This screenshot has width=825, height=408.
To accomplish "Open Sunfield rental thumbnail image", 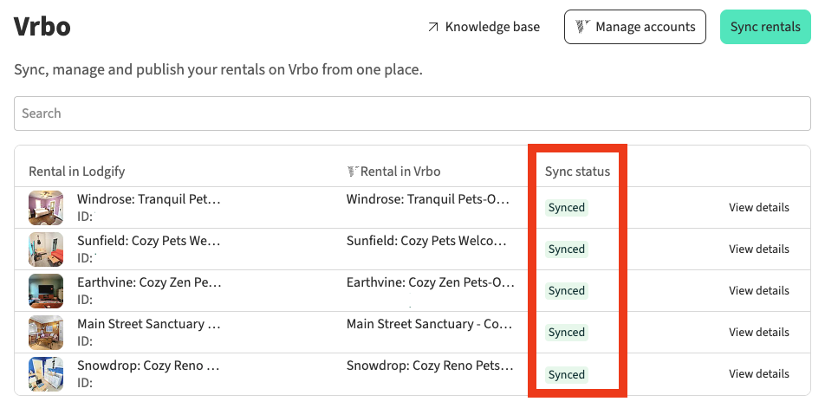I will click(x=46, y=249).
